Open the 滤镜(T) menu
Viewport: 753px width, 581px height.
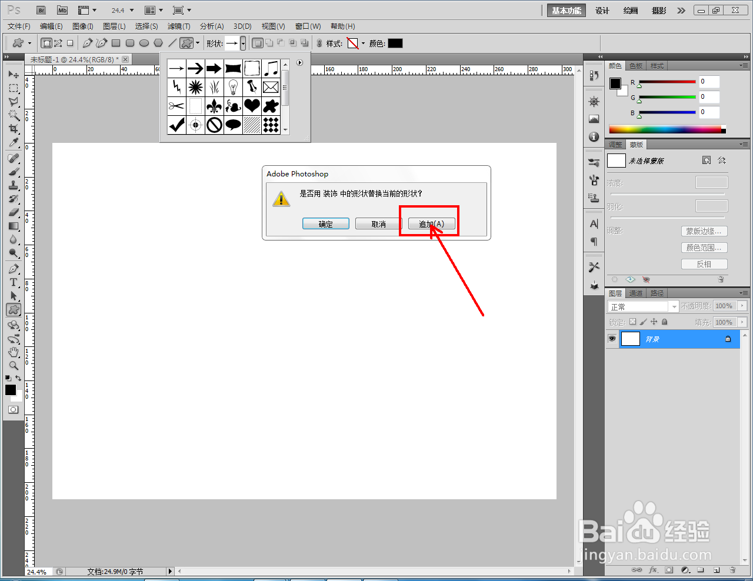point(179,26)
